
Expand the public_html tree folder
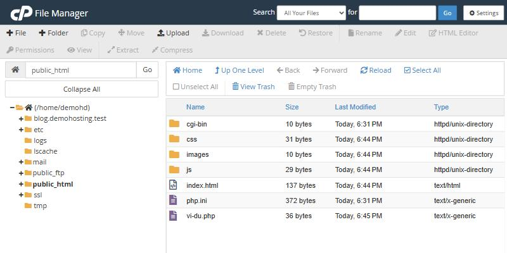21,184
